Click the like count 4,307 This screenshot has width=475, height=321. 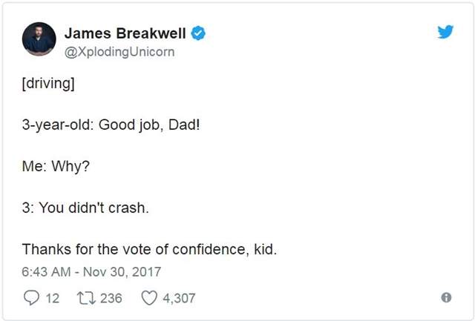pyautogui.click(x=179, y=298)
